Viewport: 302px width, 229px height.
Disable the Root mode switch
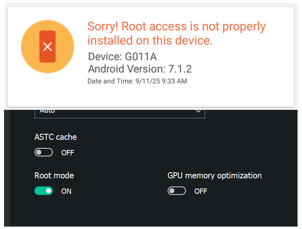coord(43,191)
